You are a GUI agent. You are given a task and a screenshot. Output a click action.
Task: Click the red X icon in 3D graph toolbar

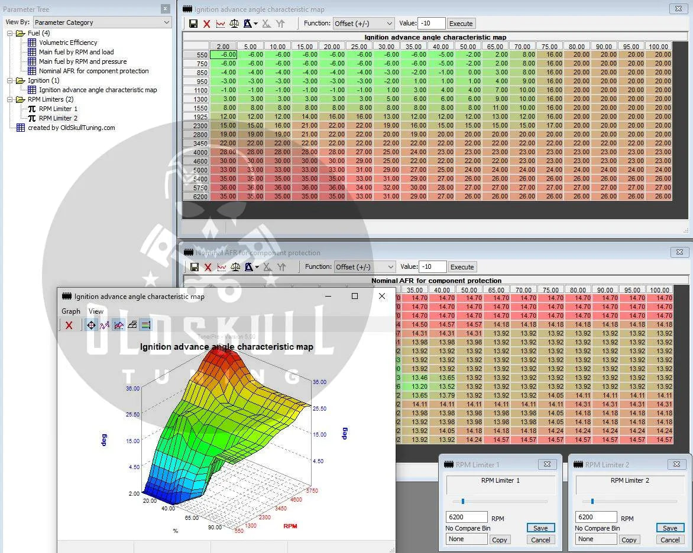69,325
